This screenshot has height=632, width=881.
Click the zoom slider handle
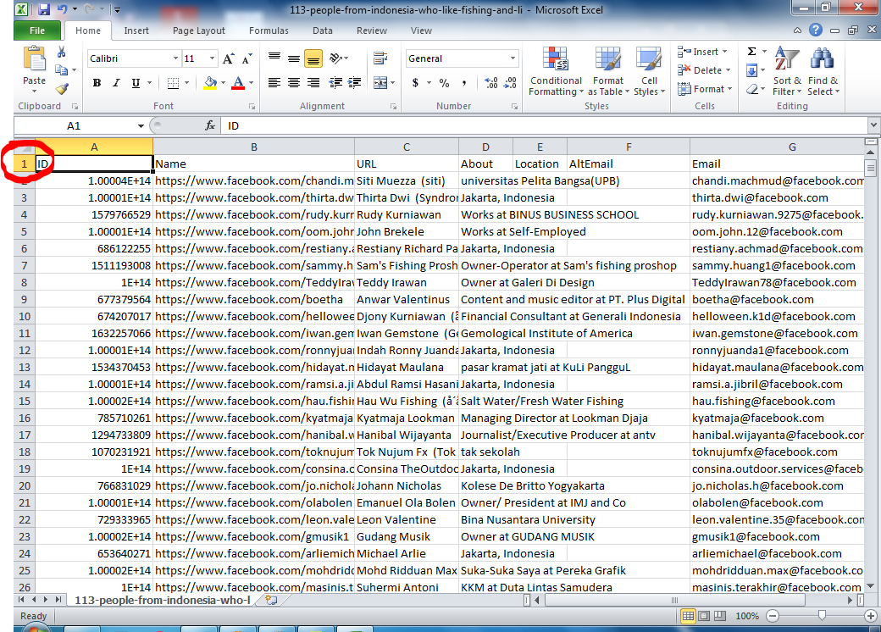coord(822,616)
